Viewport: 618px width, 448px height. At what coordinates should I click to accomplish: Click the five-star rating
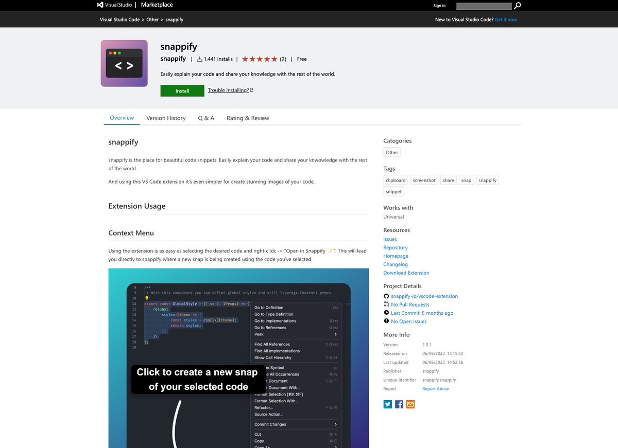click(x=260, y=59)
